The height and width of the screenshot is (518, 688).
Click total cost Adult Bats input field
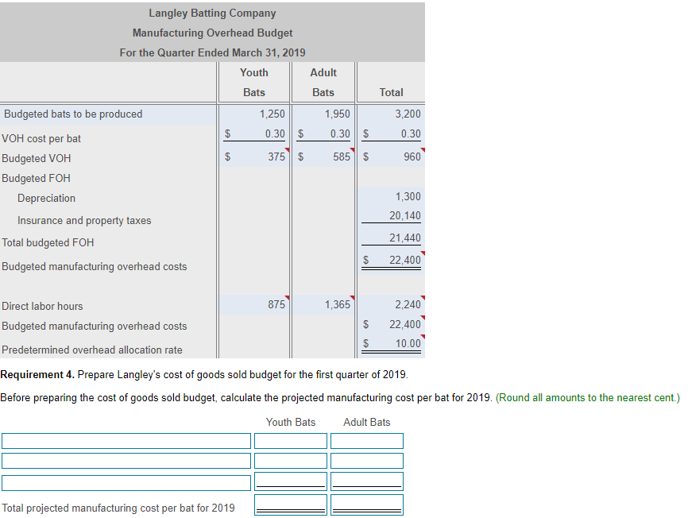pyautogui.click(x=367, y=504)
